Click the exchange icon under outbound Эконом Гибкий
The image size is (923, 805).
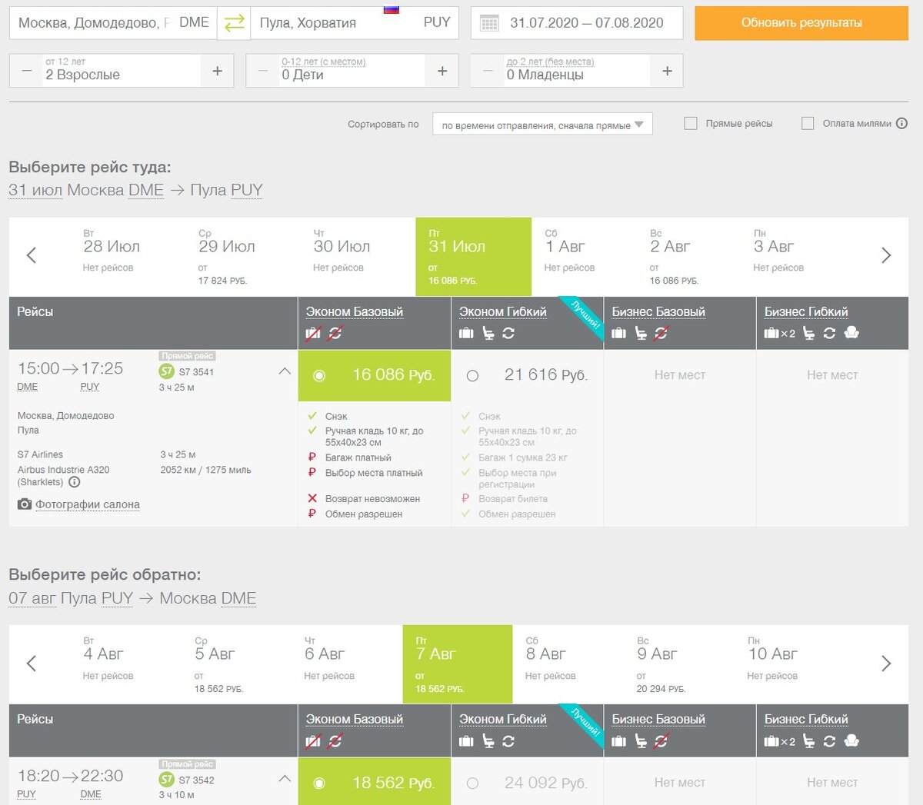point(508,333)
